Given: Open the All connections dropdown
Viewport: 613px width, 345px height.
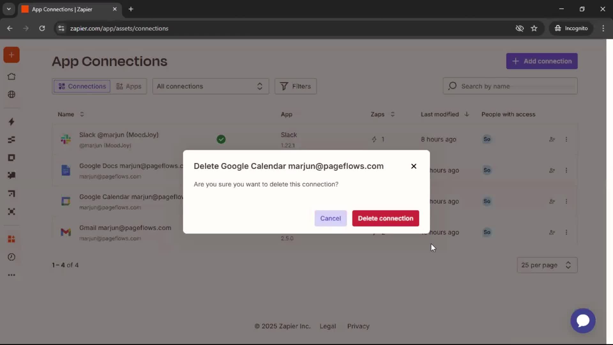Looking at the screenshot, I should pyautogui.click(x=210, y=86).
